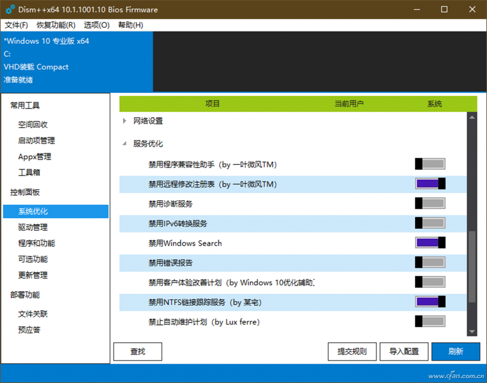Click the 刷新 button

click(x=456, y=351)
